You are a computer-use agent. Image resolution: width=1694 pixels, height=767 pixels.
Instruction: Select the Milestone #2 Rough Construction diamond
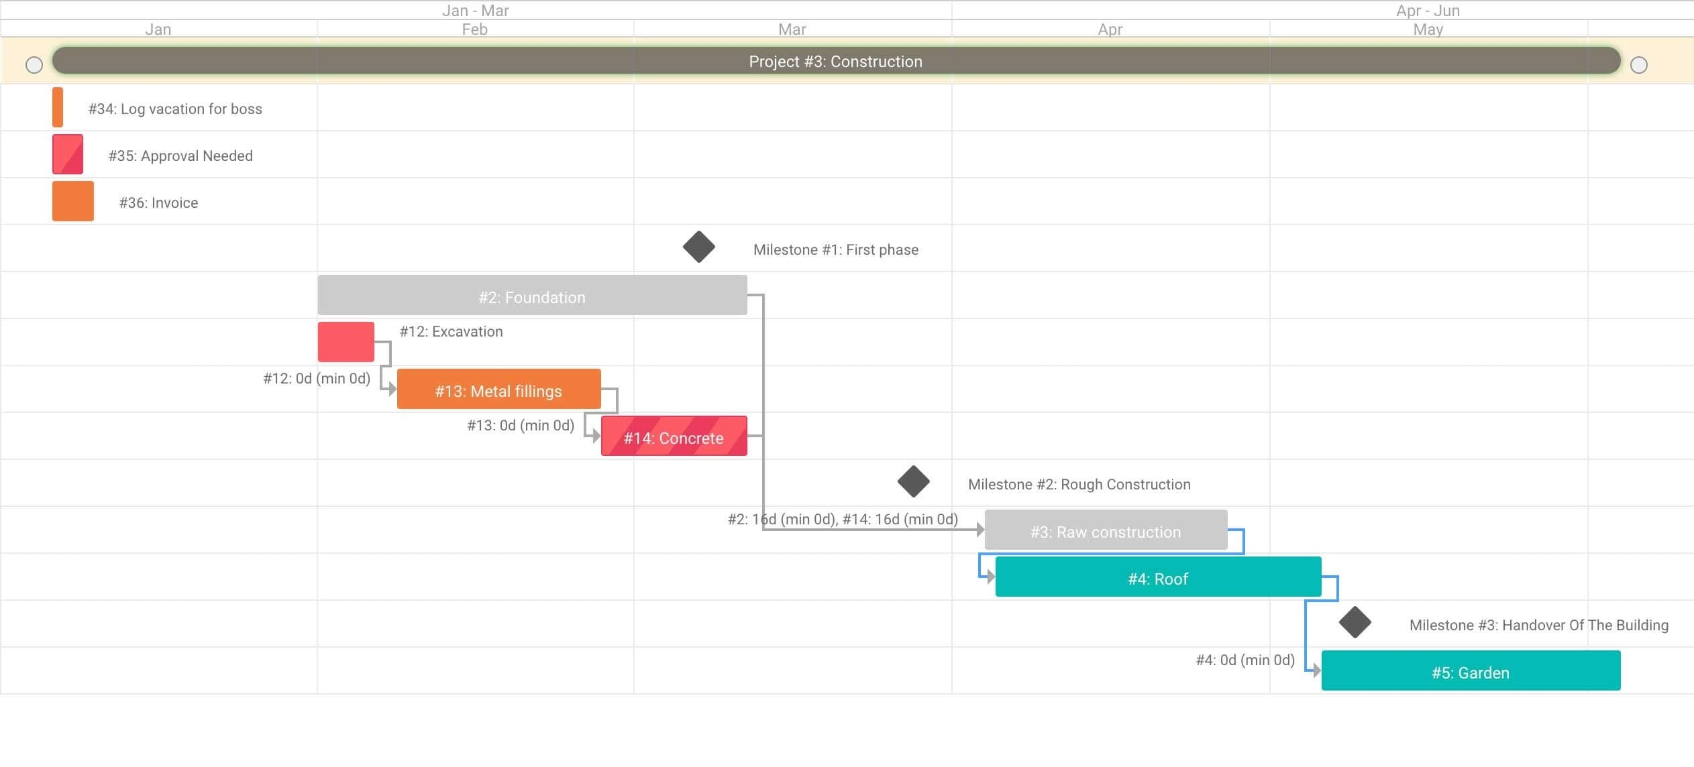pyautogui.click(x=915, y=481)
